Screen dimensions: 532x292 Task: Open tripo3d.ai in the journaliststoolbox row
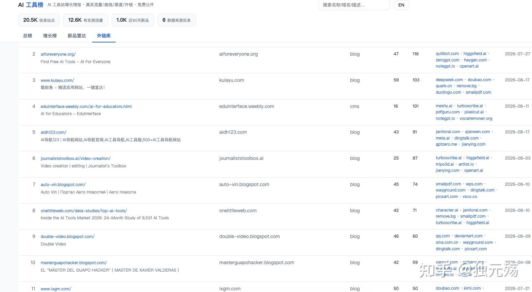[445, 164]
